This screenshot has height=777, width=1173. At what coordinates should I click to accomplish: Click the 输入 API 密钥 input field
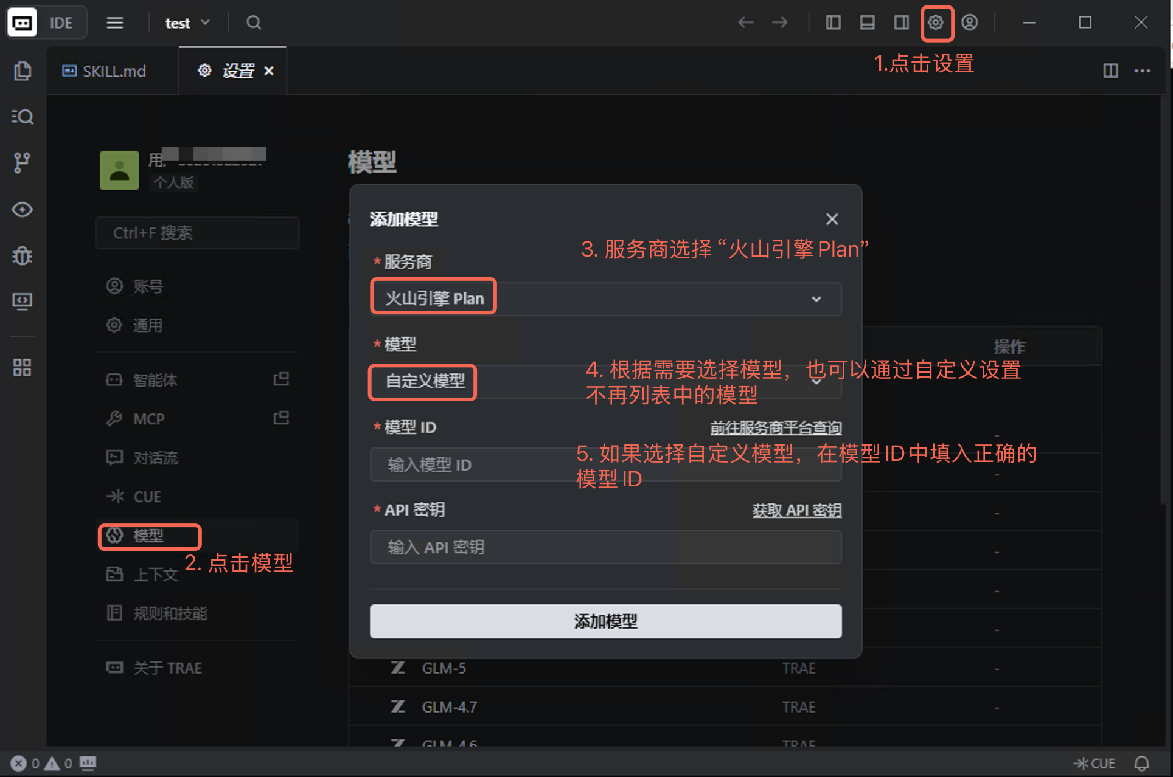[605, 547]
